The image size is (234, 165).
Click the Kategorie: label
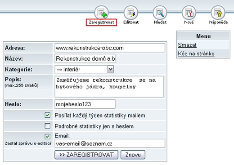pyautogui.click(x=18, y=69)
